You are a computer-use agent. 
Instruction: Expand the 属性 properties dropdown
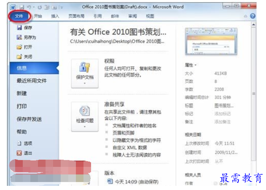coord(191,65)
